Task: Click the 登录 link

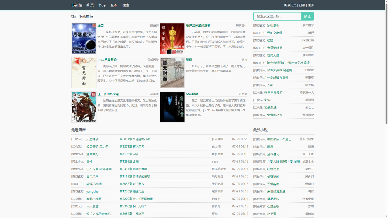Action: pos(302,5)
